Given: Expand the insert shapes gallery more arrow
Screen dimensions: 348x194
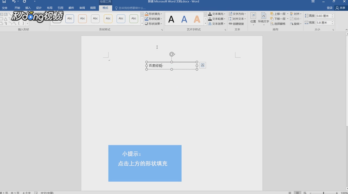Looking at the screenshot, I should [27, 24].
